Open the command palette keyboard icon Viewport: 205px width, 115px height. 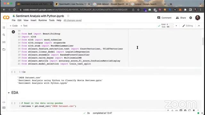pos(4,108)
